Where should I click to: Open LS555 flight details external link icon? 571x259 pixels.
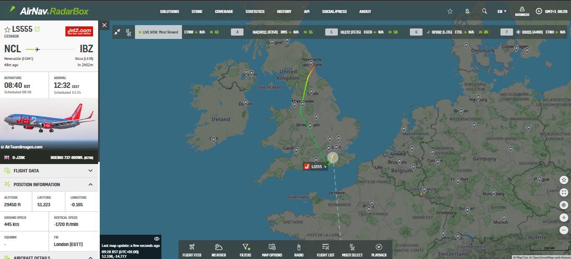37,29
